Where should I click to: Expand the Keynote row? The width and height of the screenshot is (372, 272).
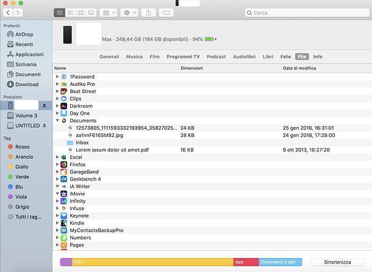point(57,215)
